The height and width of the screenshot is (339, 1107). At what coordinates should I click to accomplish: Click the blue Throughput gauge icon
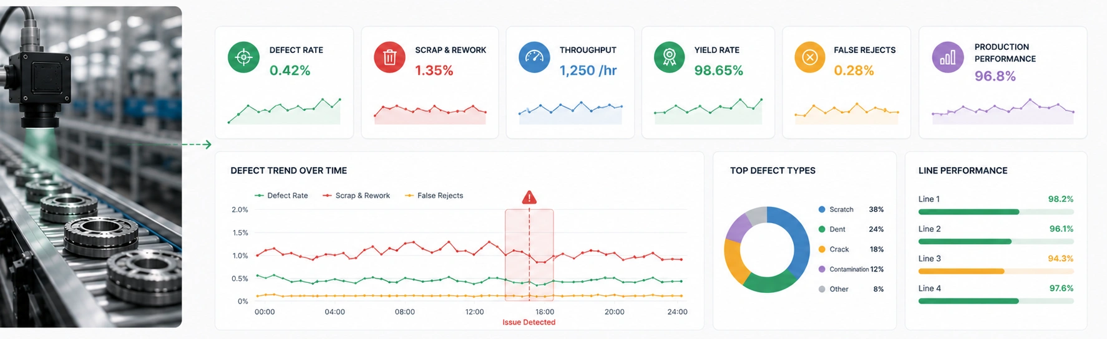(534, 57)
